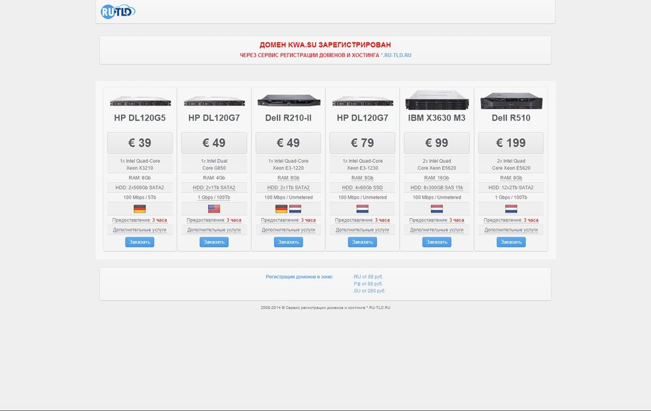Click the Dell R510 title
Image resolution: width=651 pixels, height=411 pixels.
(x=511, y=118)
